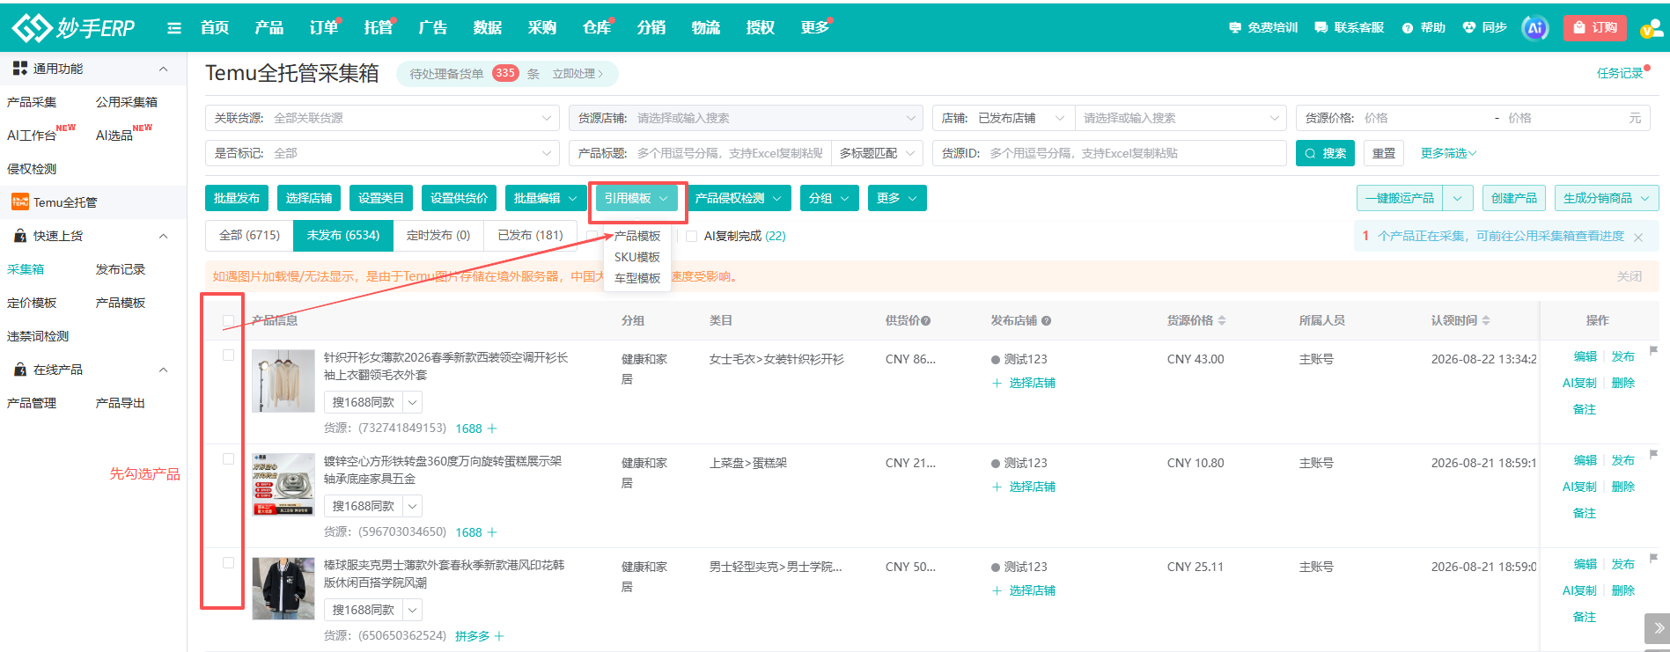The width and height of the screenshot is (1670, 652).
Task: Open the dropdown arrow beside 一键搬运产品
Action: [1458, 198]
